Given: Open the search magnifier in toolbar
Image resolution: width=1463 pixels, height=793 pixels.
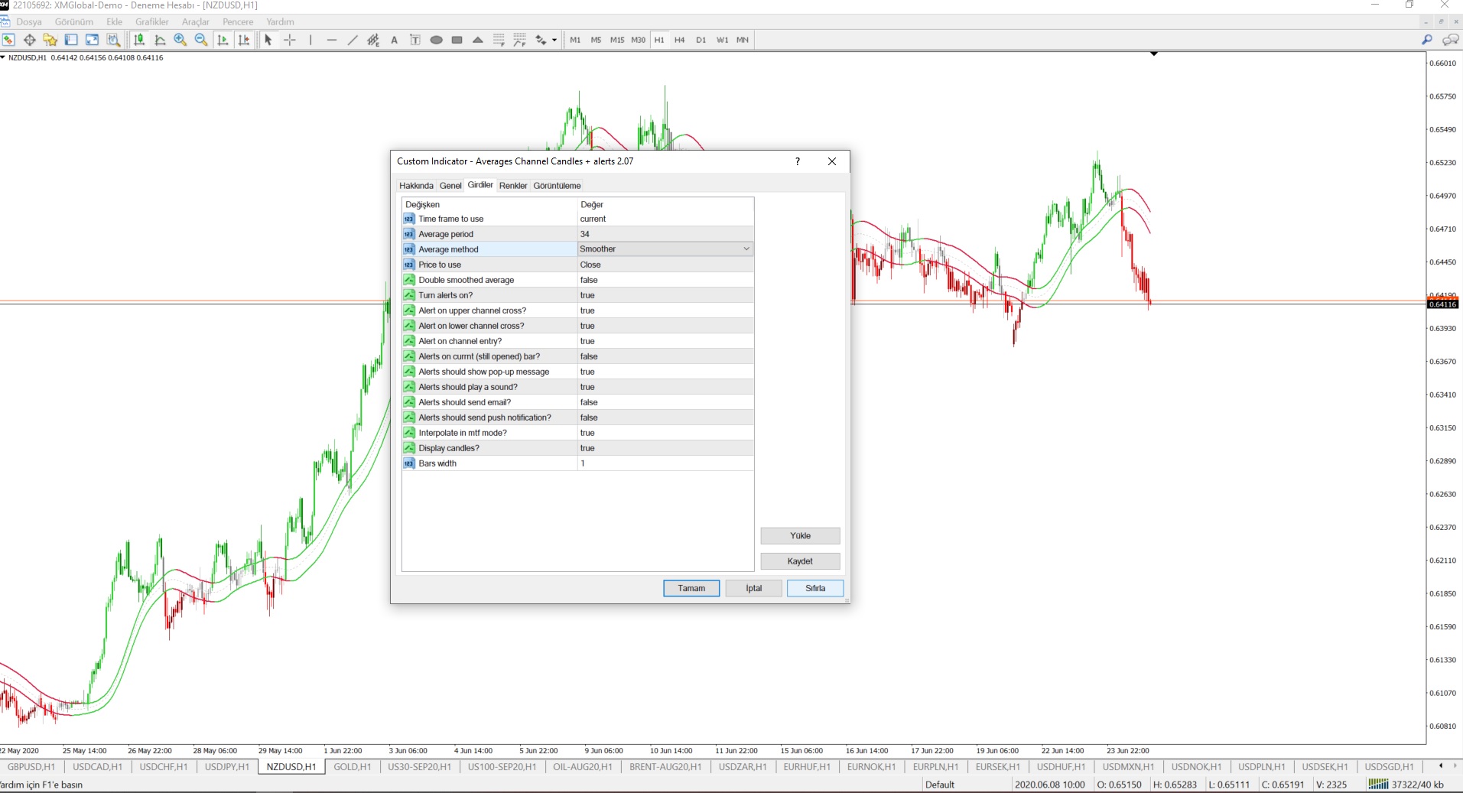Looking at the screenshot, I should (1426, 40).
